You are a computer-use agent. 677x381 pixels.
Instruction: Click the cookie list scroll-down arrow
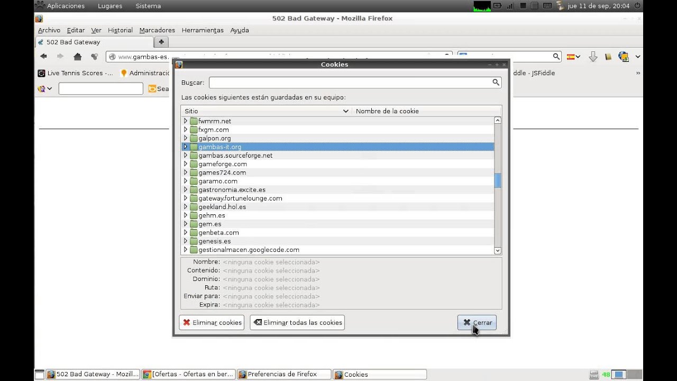(x=498, y=250)
